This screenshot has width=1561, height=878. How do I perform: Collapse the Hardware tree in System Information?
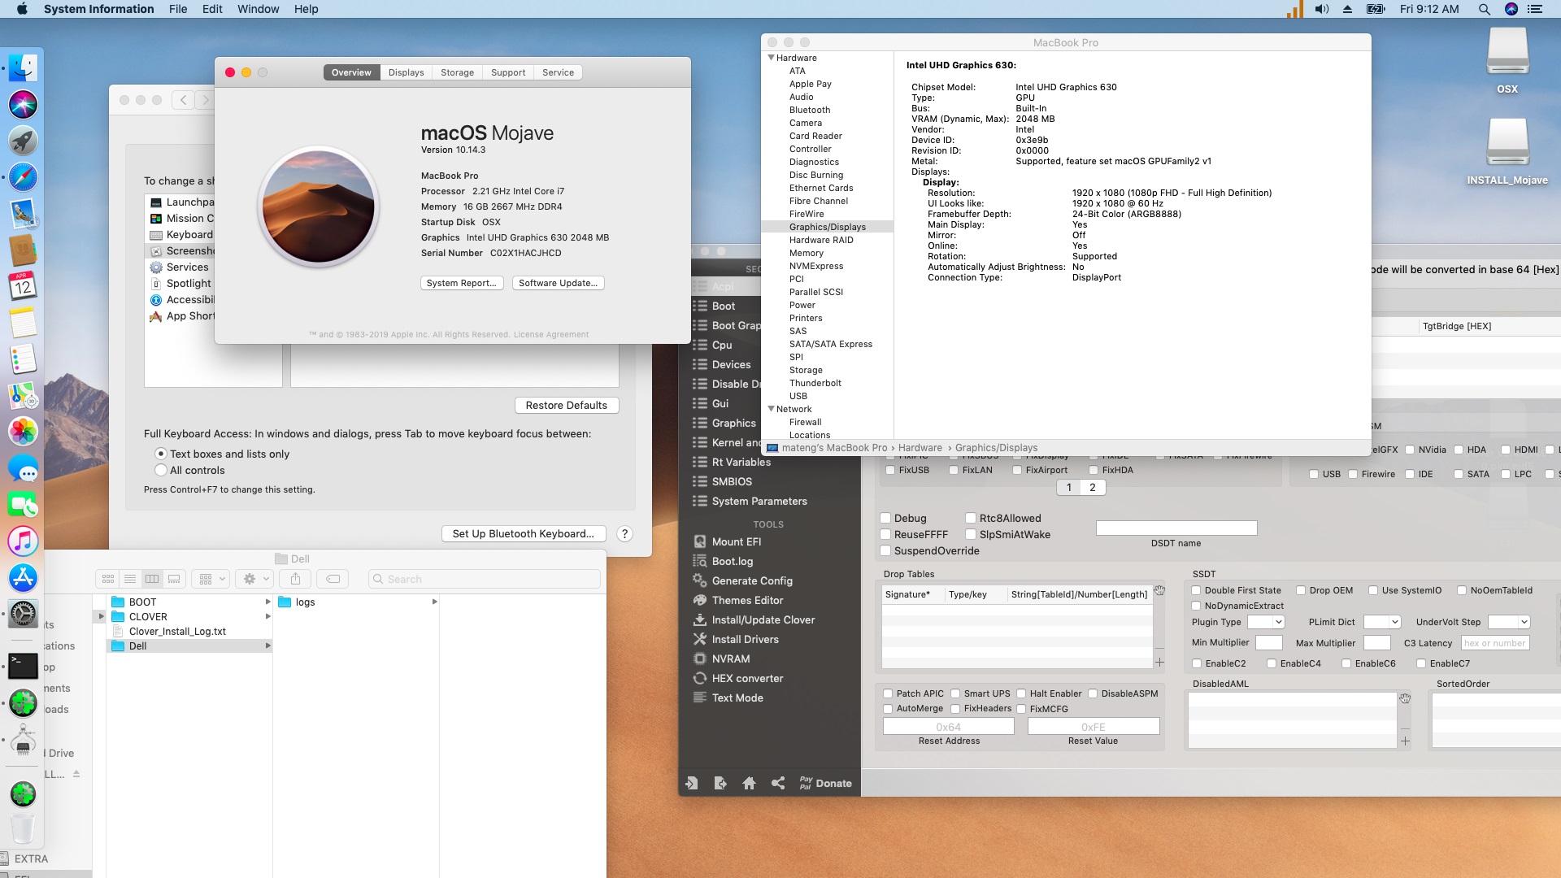[x=771, y=58]
